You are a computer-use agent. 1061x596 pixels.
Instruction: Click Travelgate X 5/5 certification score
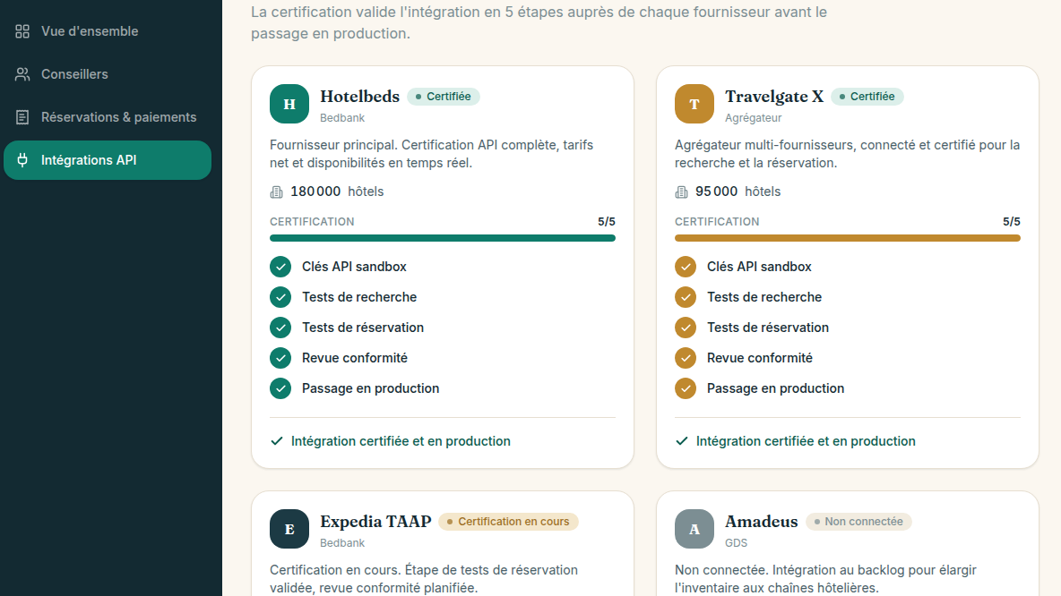point(1012,222)
